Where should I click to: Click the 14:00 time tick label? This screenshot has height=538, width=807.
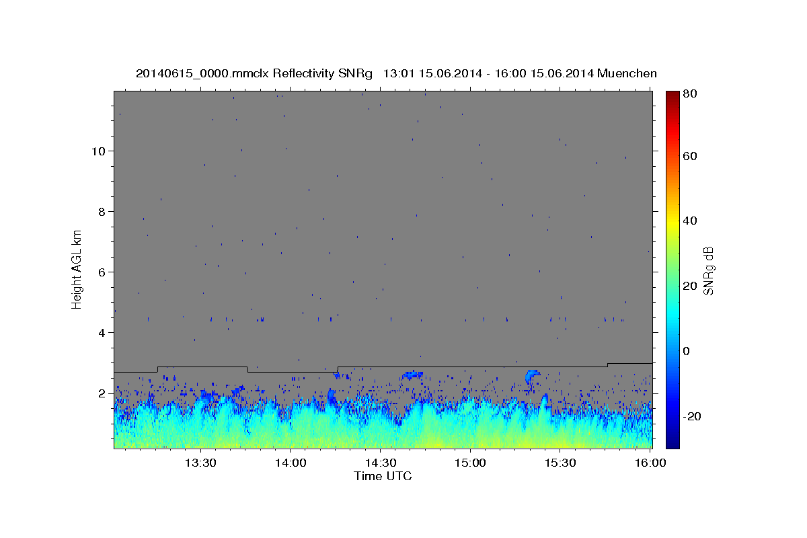(290, 463)
